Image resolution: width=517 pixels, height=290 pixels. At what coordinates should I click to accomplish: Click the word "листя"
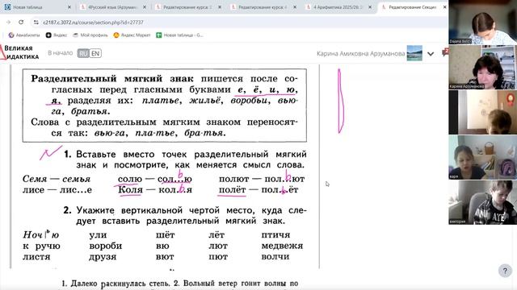click(36, 257)
